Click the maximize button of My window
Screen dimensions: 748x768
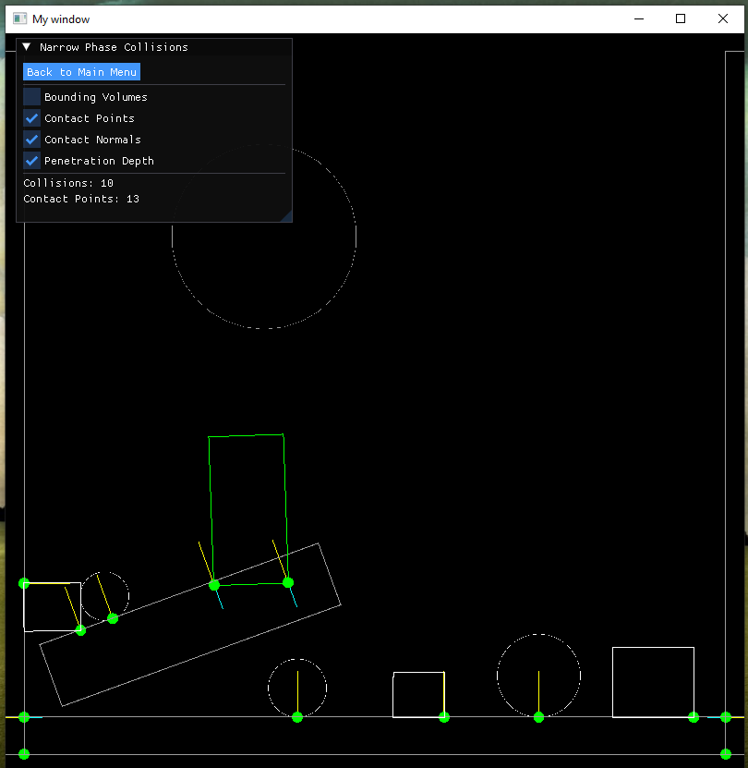click(x=680, y=18)
